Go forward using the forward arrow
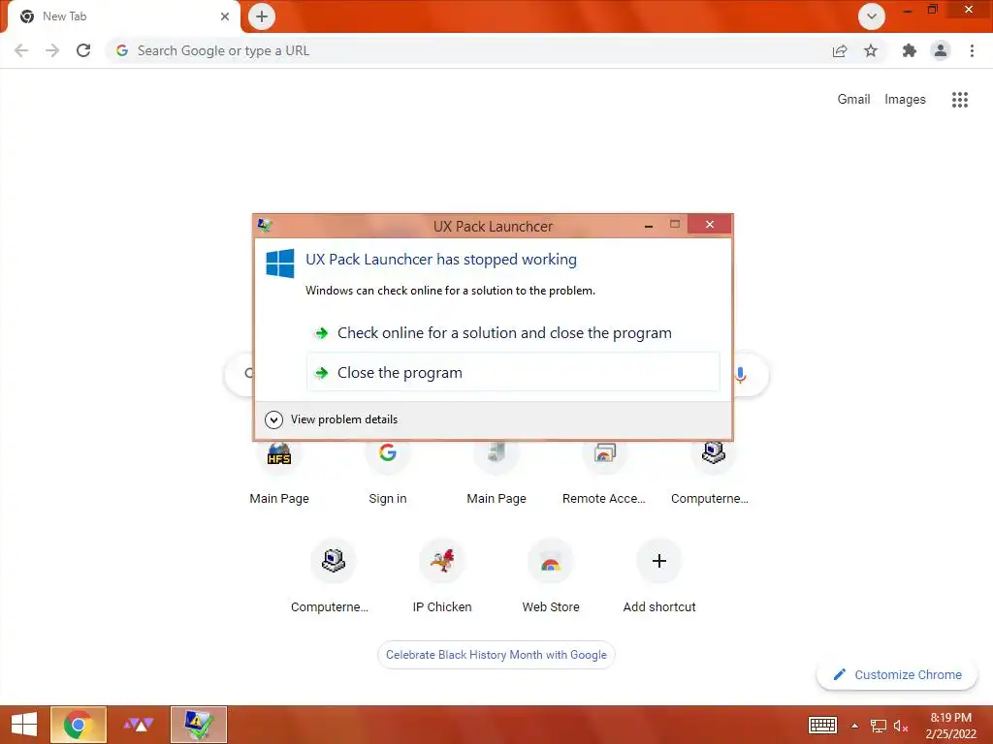This screenshot has height=744, width=993. [52, 50]
